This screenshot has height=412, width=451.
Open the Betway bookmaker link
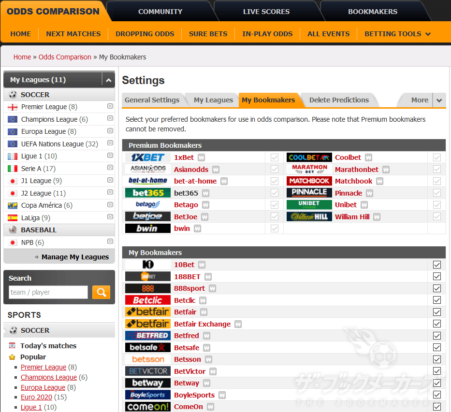click(x=187, y=383)
